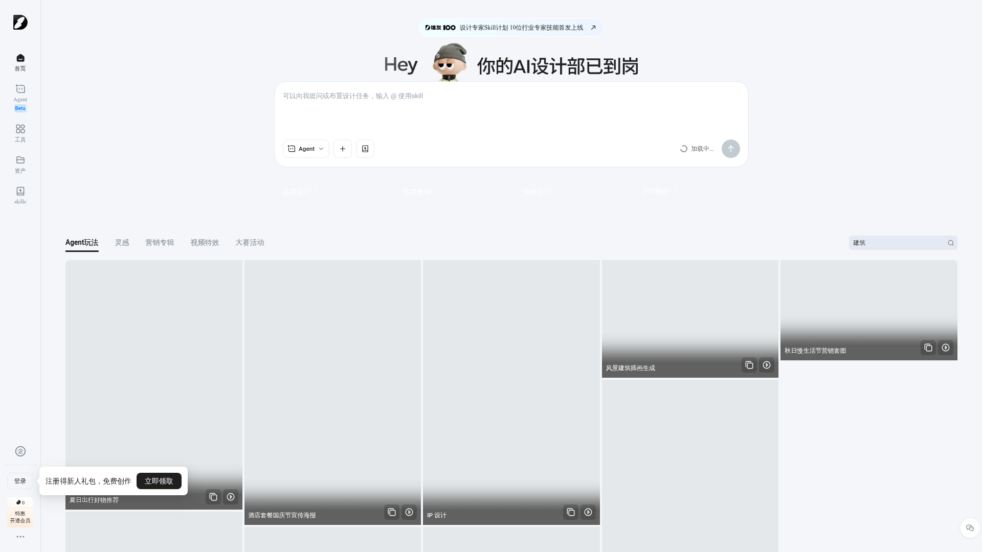Screen dimensions: 982x552
Task: Go to 首页 in the sidebar
Action: coord(20,62)
